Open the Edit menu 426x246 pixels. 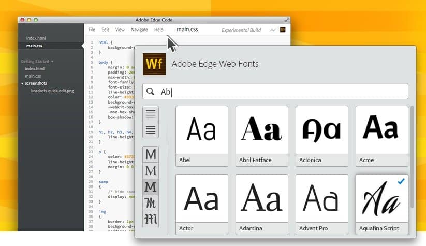tap(105, 30)
